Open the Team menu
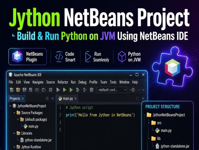 pos(104,82)
